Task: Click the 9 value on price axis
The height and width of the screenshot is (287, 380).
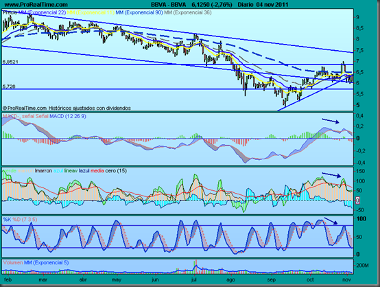Action: point(357,17)
